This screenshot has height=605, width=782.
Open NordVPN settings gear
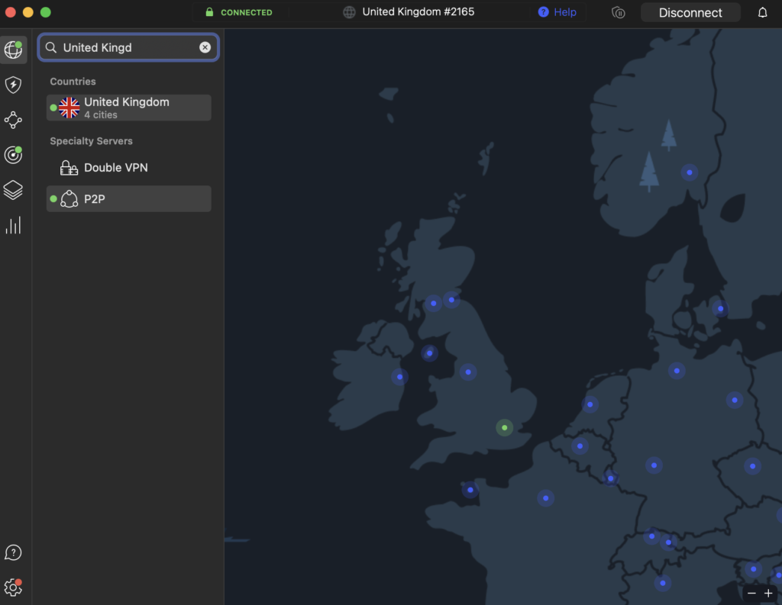13,587
